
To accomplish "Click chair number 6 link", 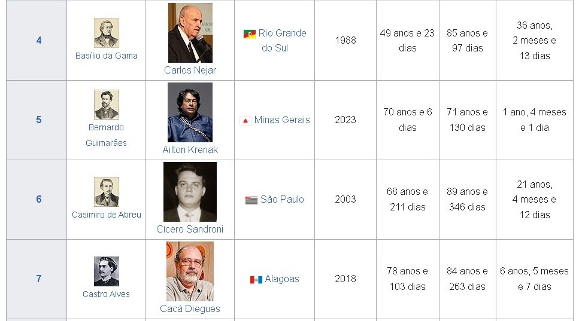I will point(39,200).
